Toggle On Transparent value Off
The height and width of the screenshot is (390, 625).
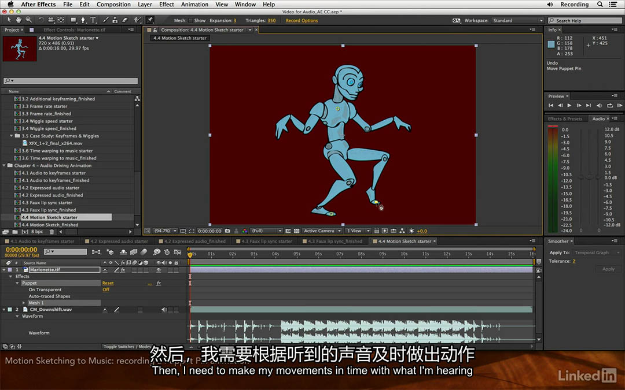click(x=106, y=289)
